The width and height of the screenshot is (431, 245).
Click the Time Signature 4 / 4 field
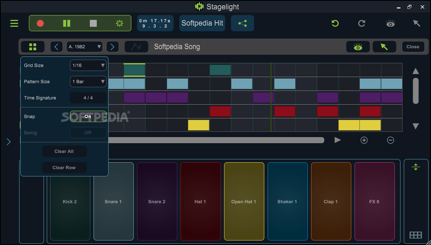[88, 98]
